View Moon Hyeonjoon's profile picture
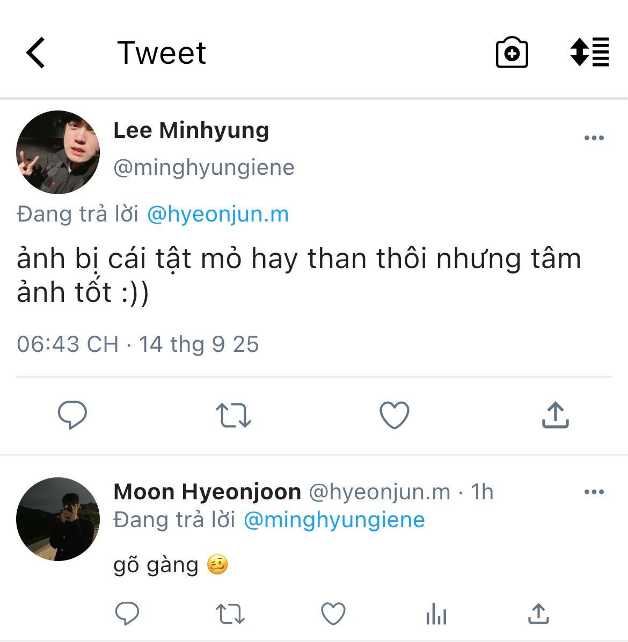The height and width of the screenshot is (642, 628). point(58,519)
